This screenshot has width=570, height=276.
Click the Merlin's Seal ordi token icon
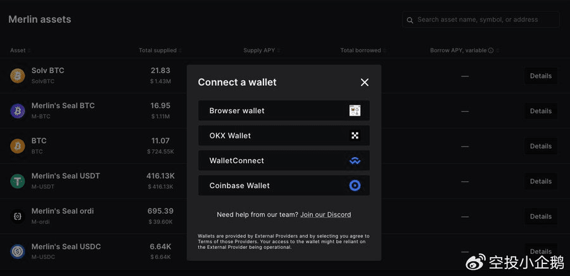click(18, 216)
